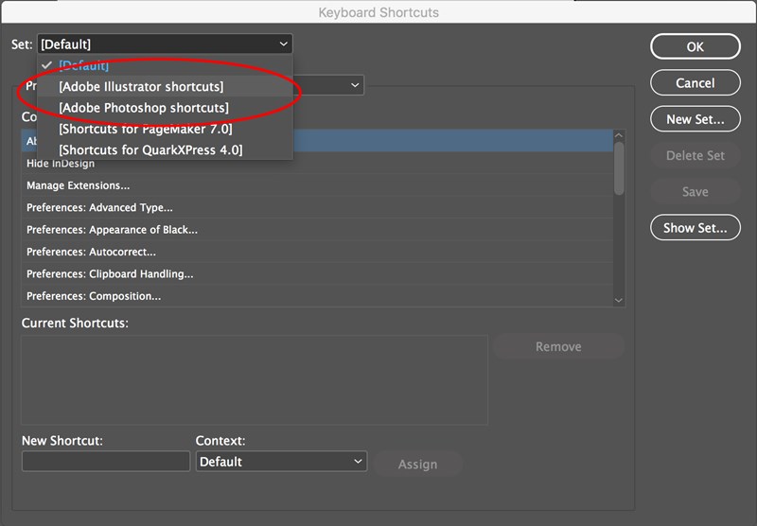This screenshot has width=757, height=526.
Task: Click the New Shortcut input field
Action: (x=106, y=462)
